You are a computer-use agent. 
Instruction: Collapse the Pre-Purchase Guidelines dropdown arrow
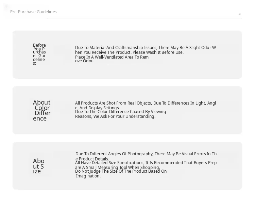click(x=240, y=14)
